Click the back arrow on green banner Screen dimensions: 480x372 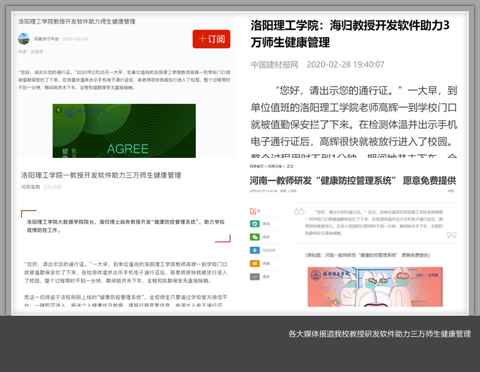(x=59, y=110)
